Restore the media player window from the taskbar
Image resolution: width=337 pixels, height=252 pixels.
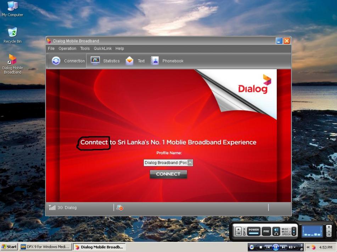coord(302,249)
